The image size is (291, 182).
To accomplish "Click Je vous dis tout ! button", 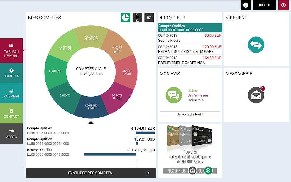I will [x=190, y=114].
